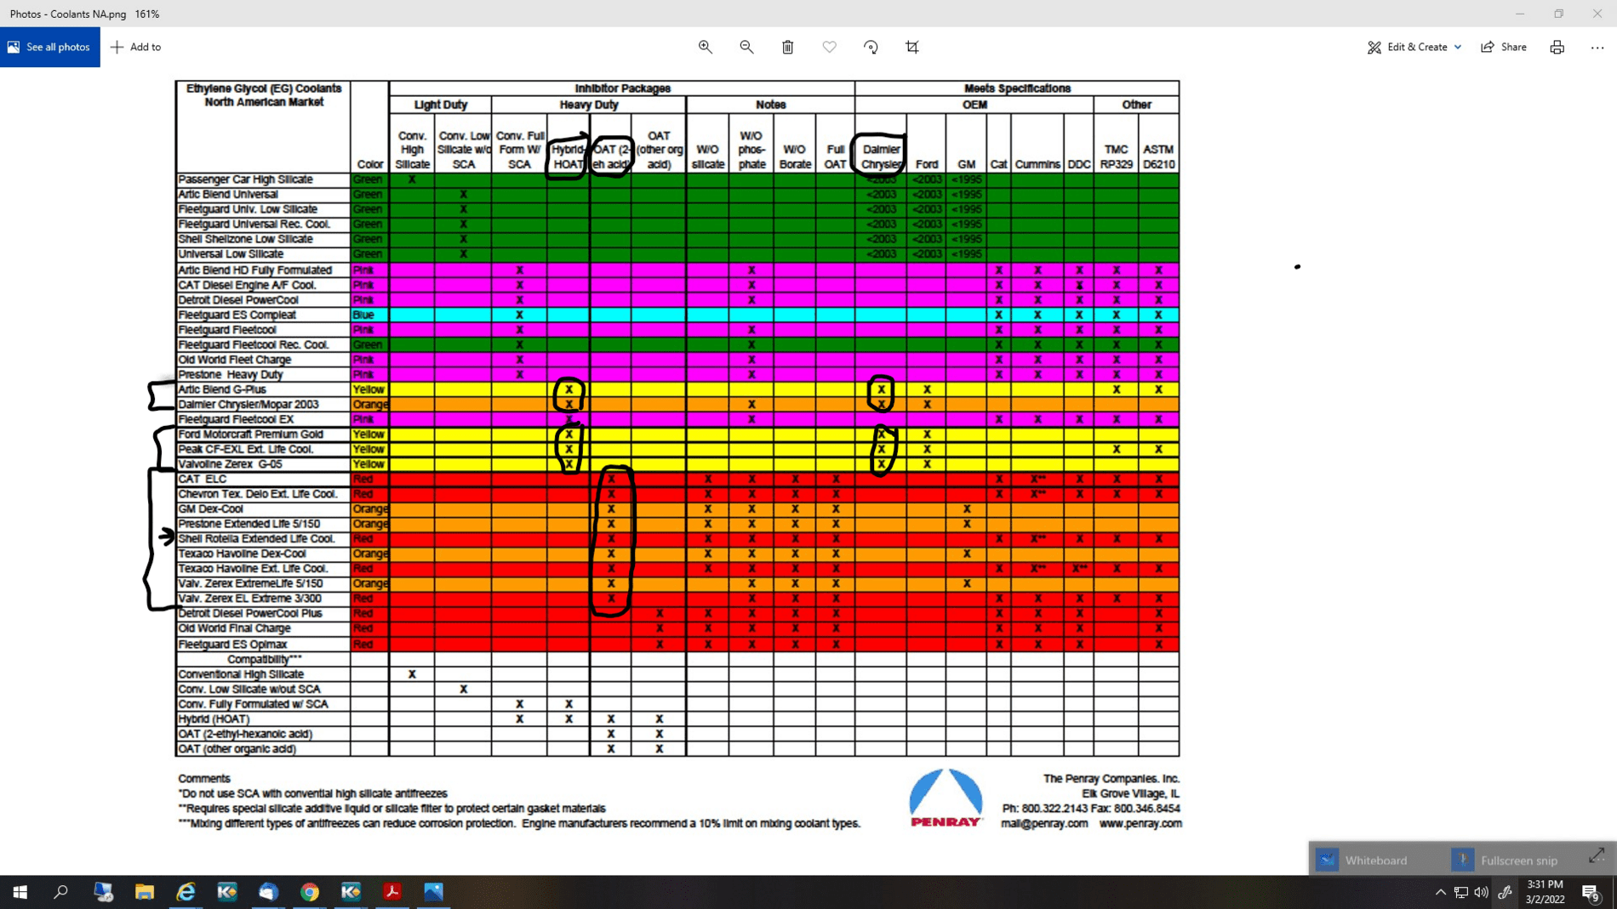Delete this photo with the trash icon
Viewport: 1617px width, 909px height.
tap(788, 47)
